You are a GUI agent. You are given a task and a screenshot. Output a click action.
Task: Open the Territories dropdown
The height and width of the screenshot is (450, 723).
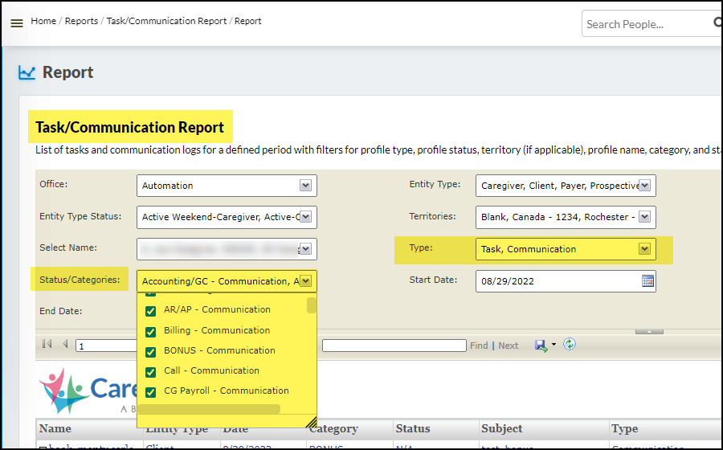click(644, 217)
